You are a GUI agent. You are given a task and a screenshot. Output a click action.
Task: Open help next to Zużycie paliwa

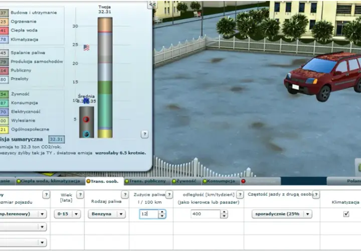click(169, 195)
